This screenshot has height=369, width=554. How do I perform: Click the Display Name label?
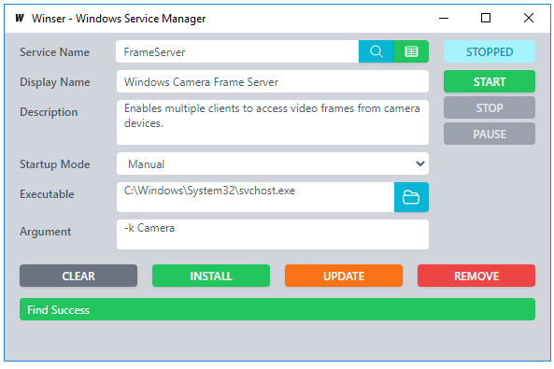click(55, 82)
